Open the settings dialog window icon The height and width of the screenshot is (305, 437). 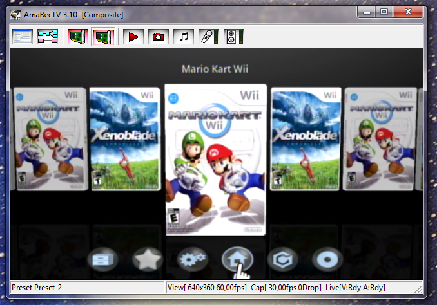click(23, 37)
